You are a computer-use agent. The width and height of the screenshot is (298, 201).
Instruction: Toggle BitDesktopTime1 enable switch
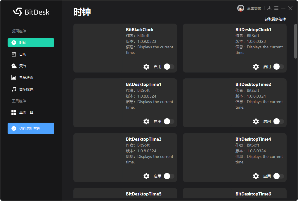tap(169, 121)
